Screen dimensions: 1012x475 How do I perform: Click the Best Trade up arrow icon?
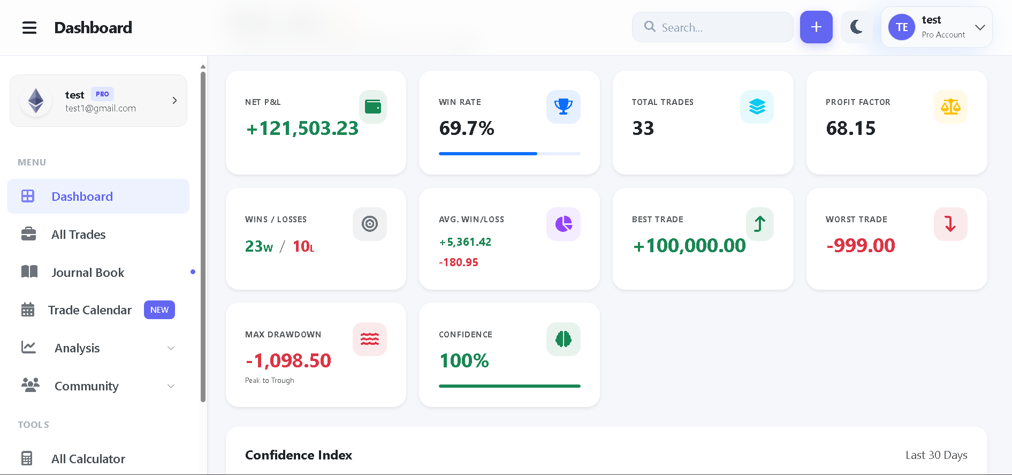click(760, 224)
